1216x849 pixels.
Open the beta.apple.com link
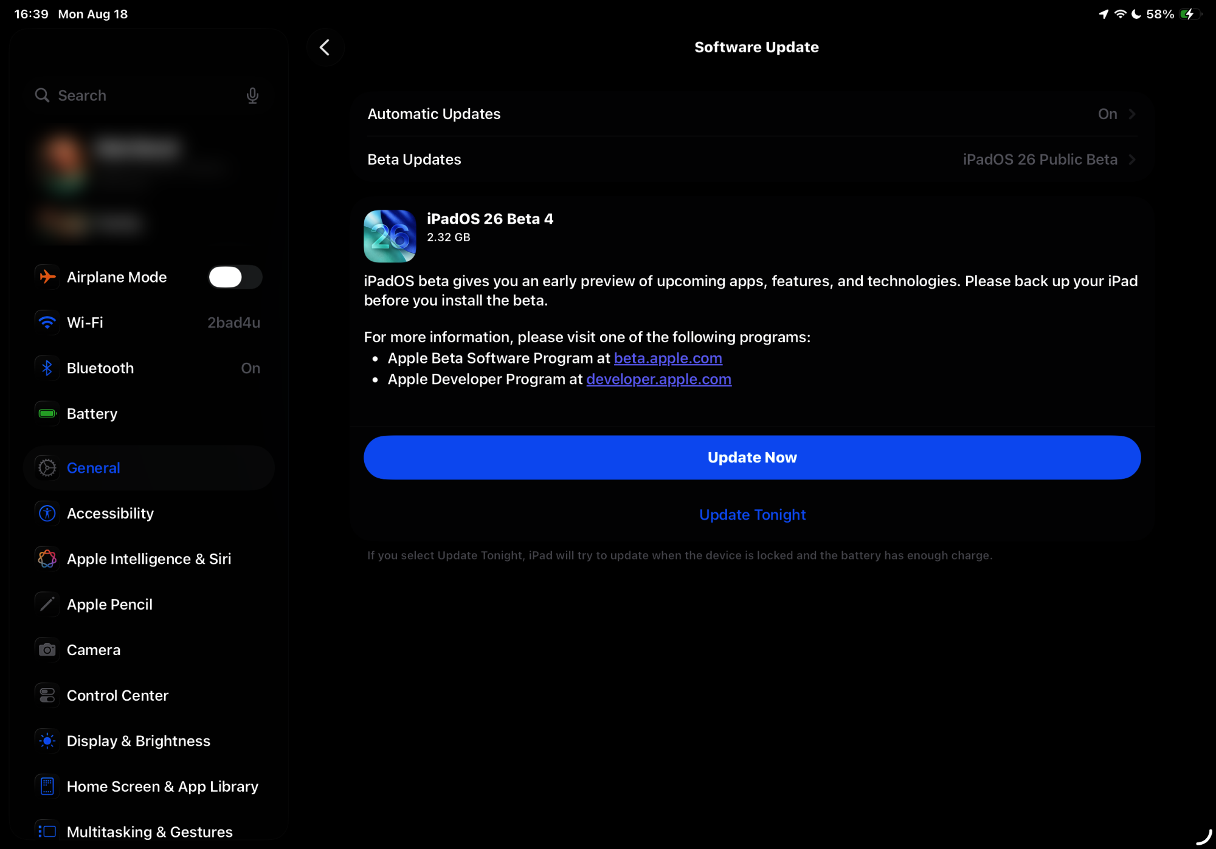coord(668,359)
